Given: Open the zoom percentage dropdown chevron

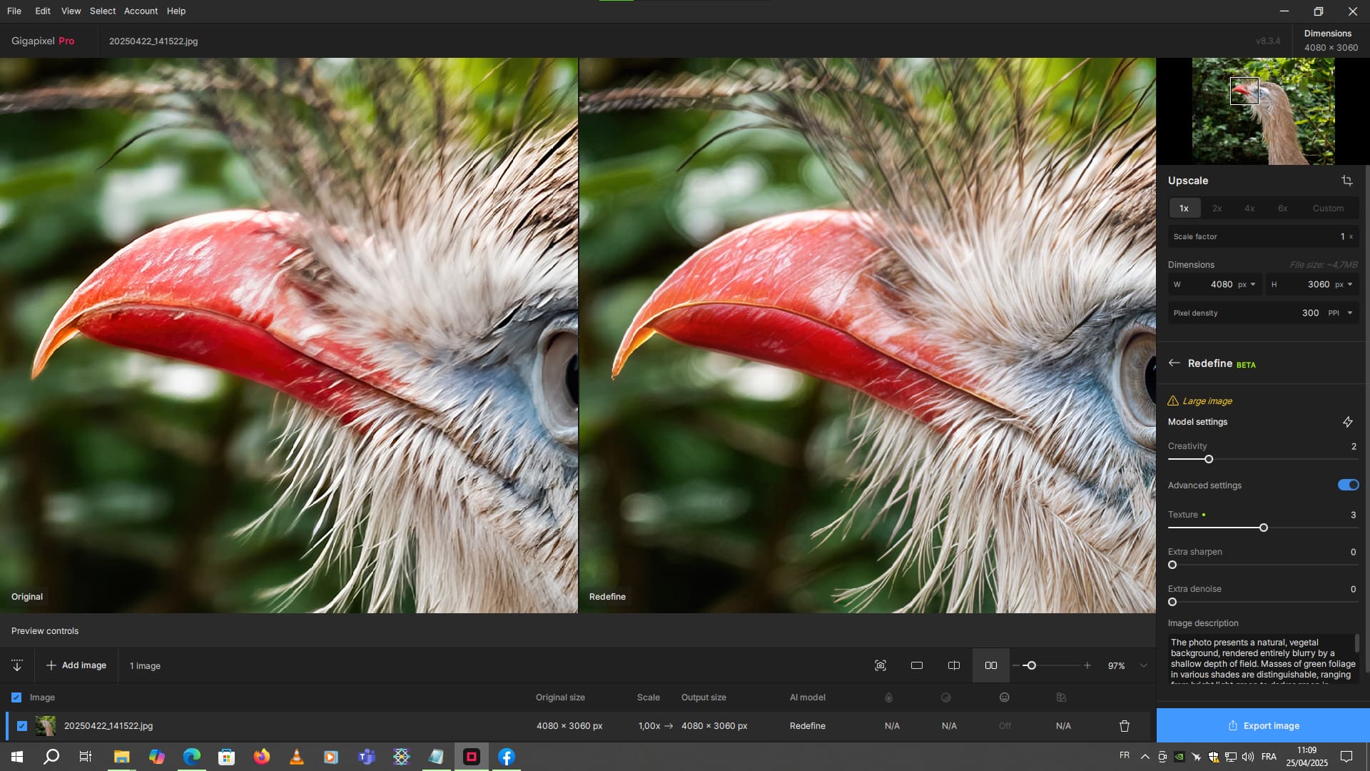Looking at the screenshot, I should 1143,665.
